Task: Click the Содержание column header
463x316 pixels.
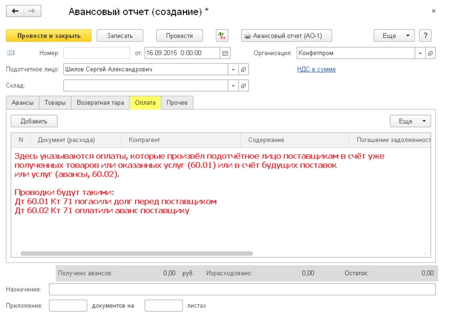Action: tap(294, 140)
